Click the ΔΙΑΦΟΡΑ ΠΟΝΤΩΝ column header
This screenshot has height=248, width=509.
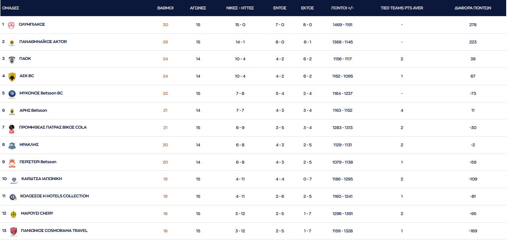click(x=473, y=8)
